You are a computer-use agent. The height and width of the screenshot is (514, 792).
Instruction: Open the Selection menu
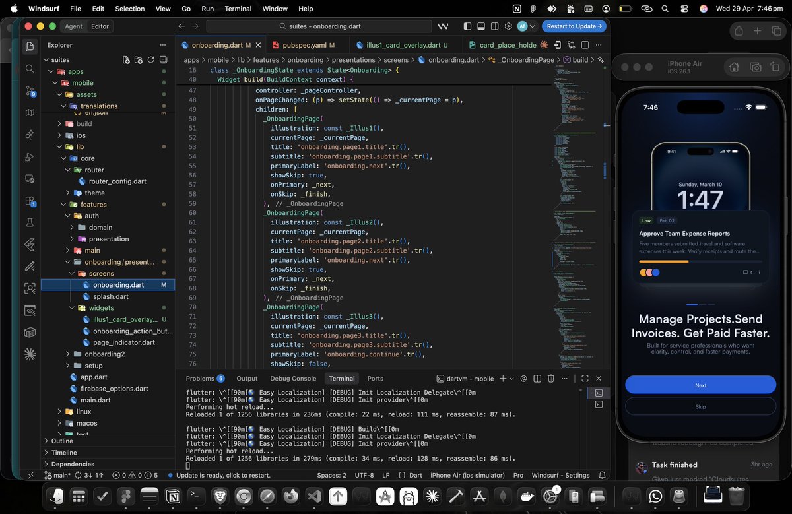tap(129, 9)
